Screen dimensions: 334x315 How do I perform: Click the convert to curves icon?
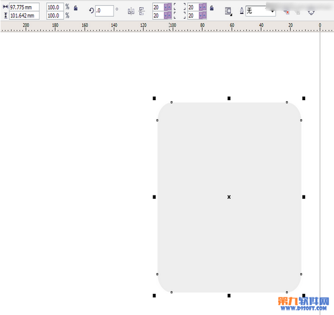311,12
